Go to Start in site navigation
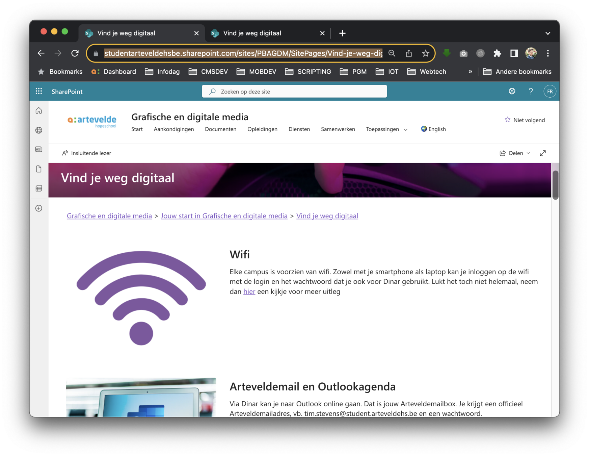The image size is (589, 456). click(x=137, y=129)
